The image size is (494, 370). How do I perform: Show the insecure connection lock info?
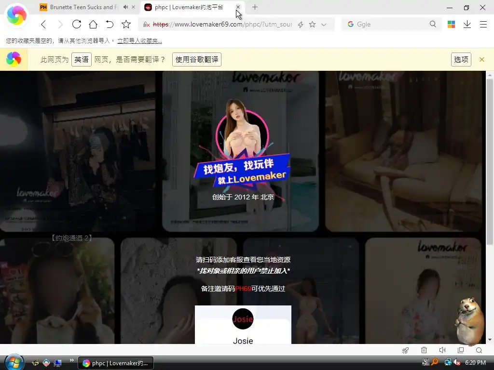(x=146, y=25)
